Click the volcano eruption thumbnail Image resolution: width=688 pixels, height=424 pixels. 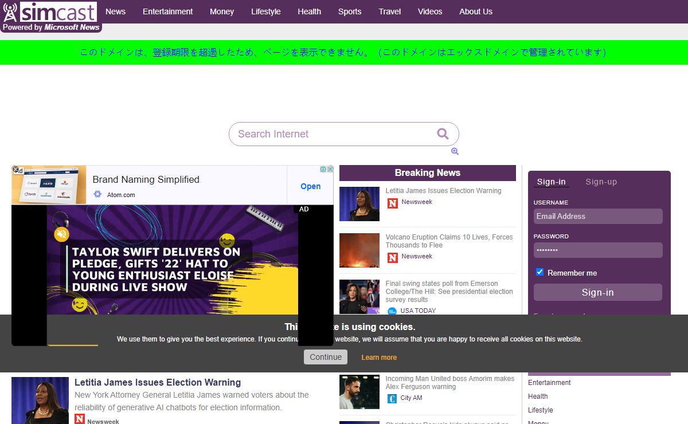click(359, 250)
